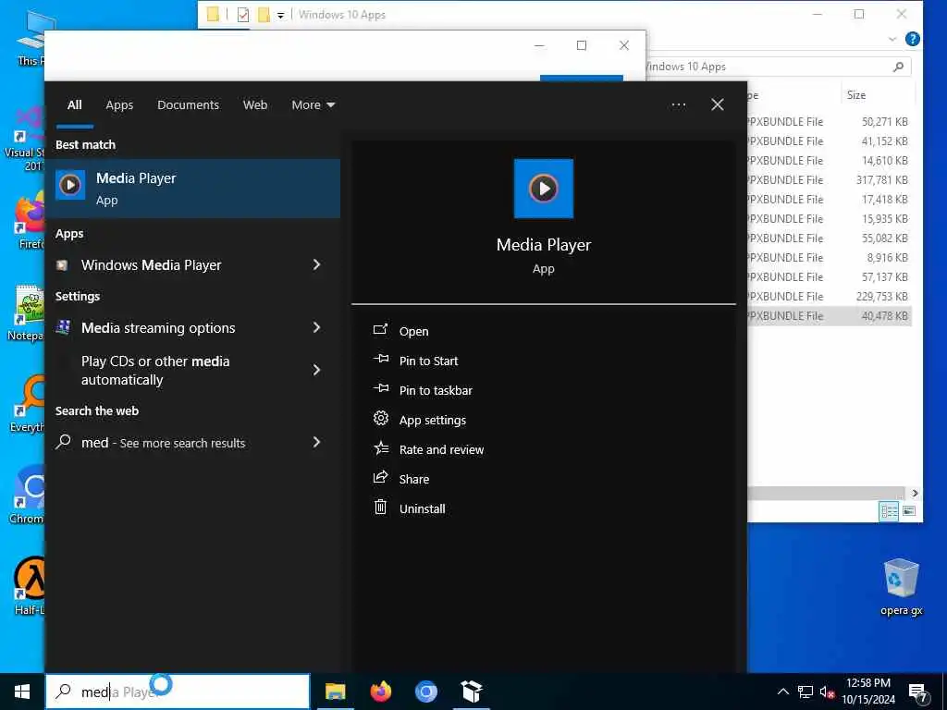
Task: Close the search panel with X
Action: pos(718,105)
